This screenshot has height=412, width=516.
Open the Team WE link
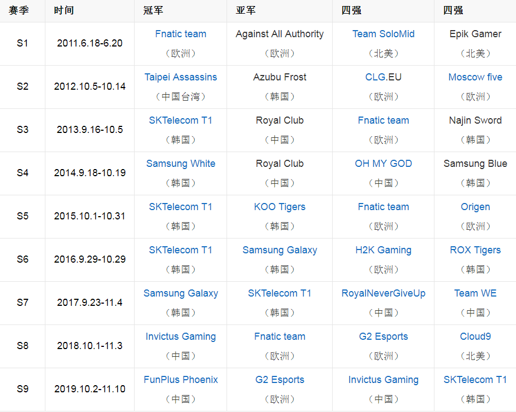[475, 293]
